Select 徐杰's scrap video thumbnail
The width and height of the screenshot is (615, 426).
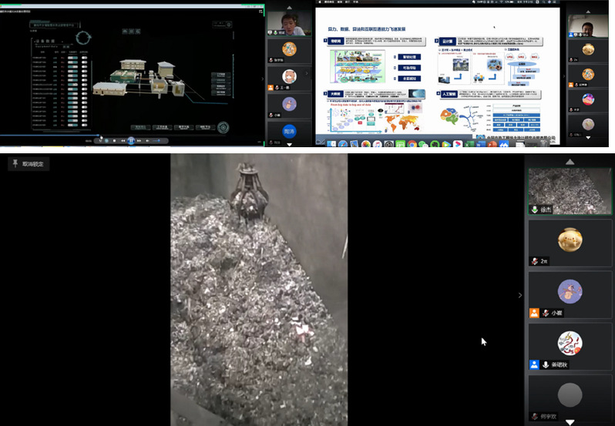click(570, 189)
